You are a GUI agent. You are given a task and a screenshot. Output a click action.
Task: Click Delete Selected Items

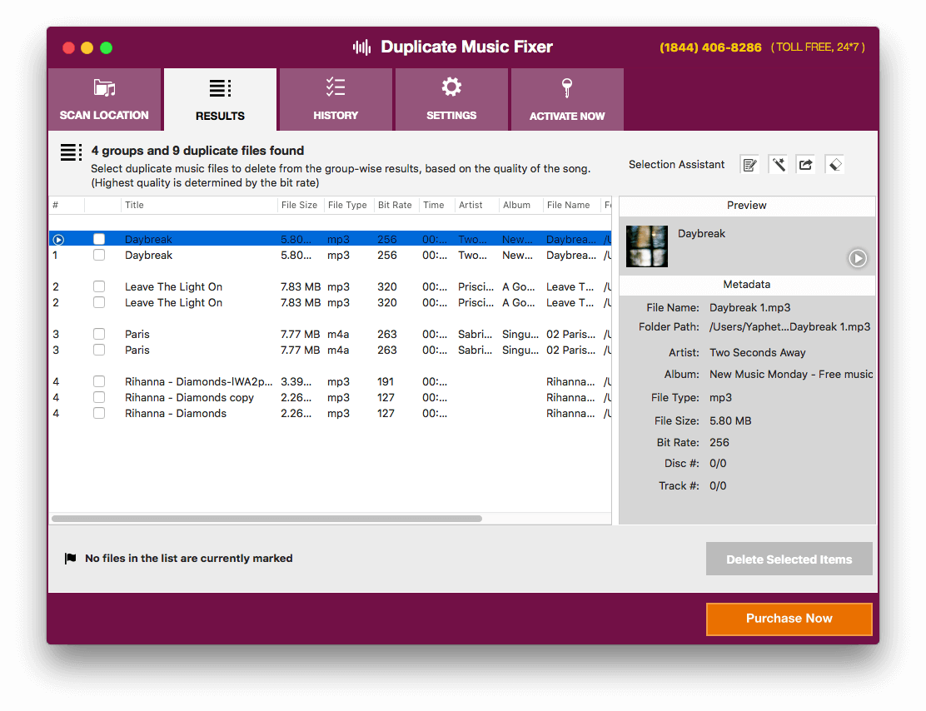(789, 558)
